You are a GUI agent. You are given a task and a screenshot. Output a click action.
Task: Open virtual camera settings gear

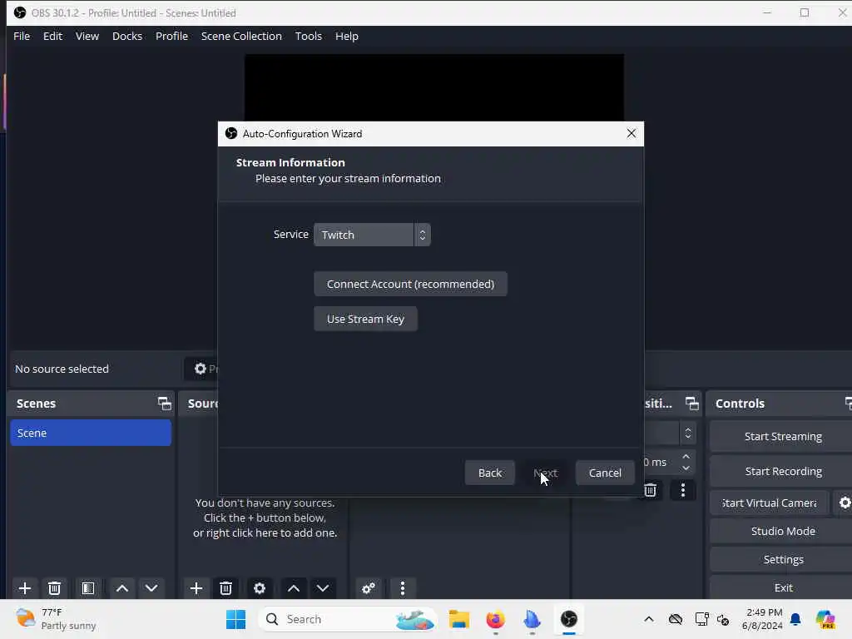click(x=844, y=503)
